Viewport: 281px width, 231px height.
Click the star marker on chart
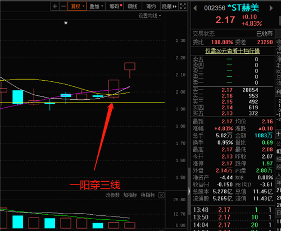pyautogui.click(x=66, y=23)
